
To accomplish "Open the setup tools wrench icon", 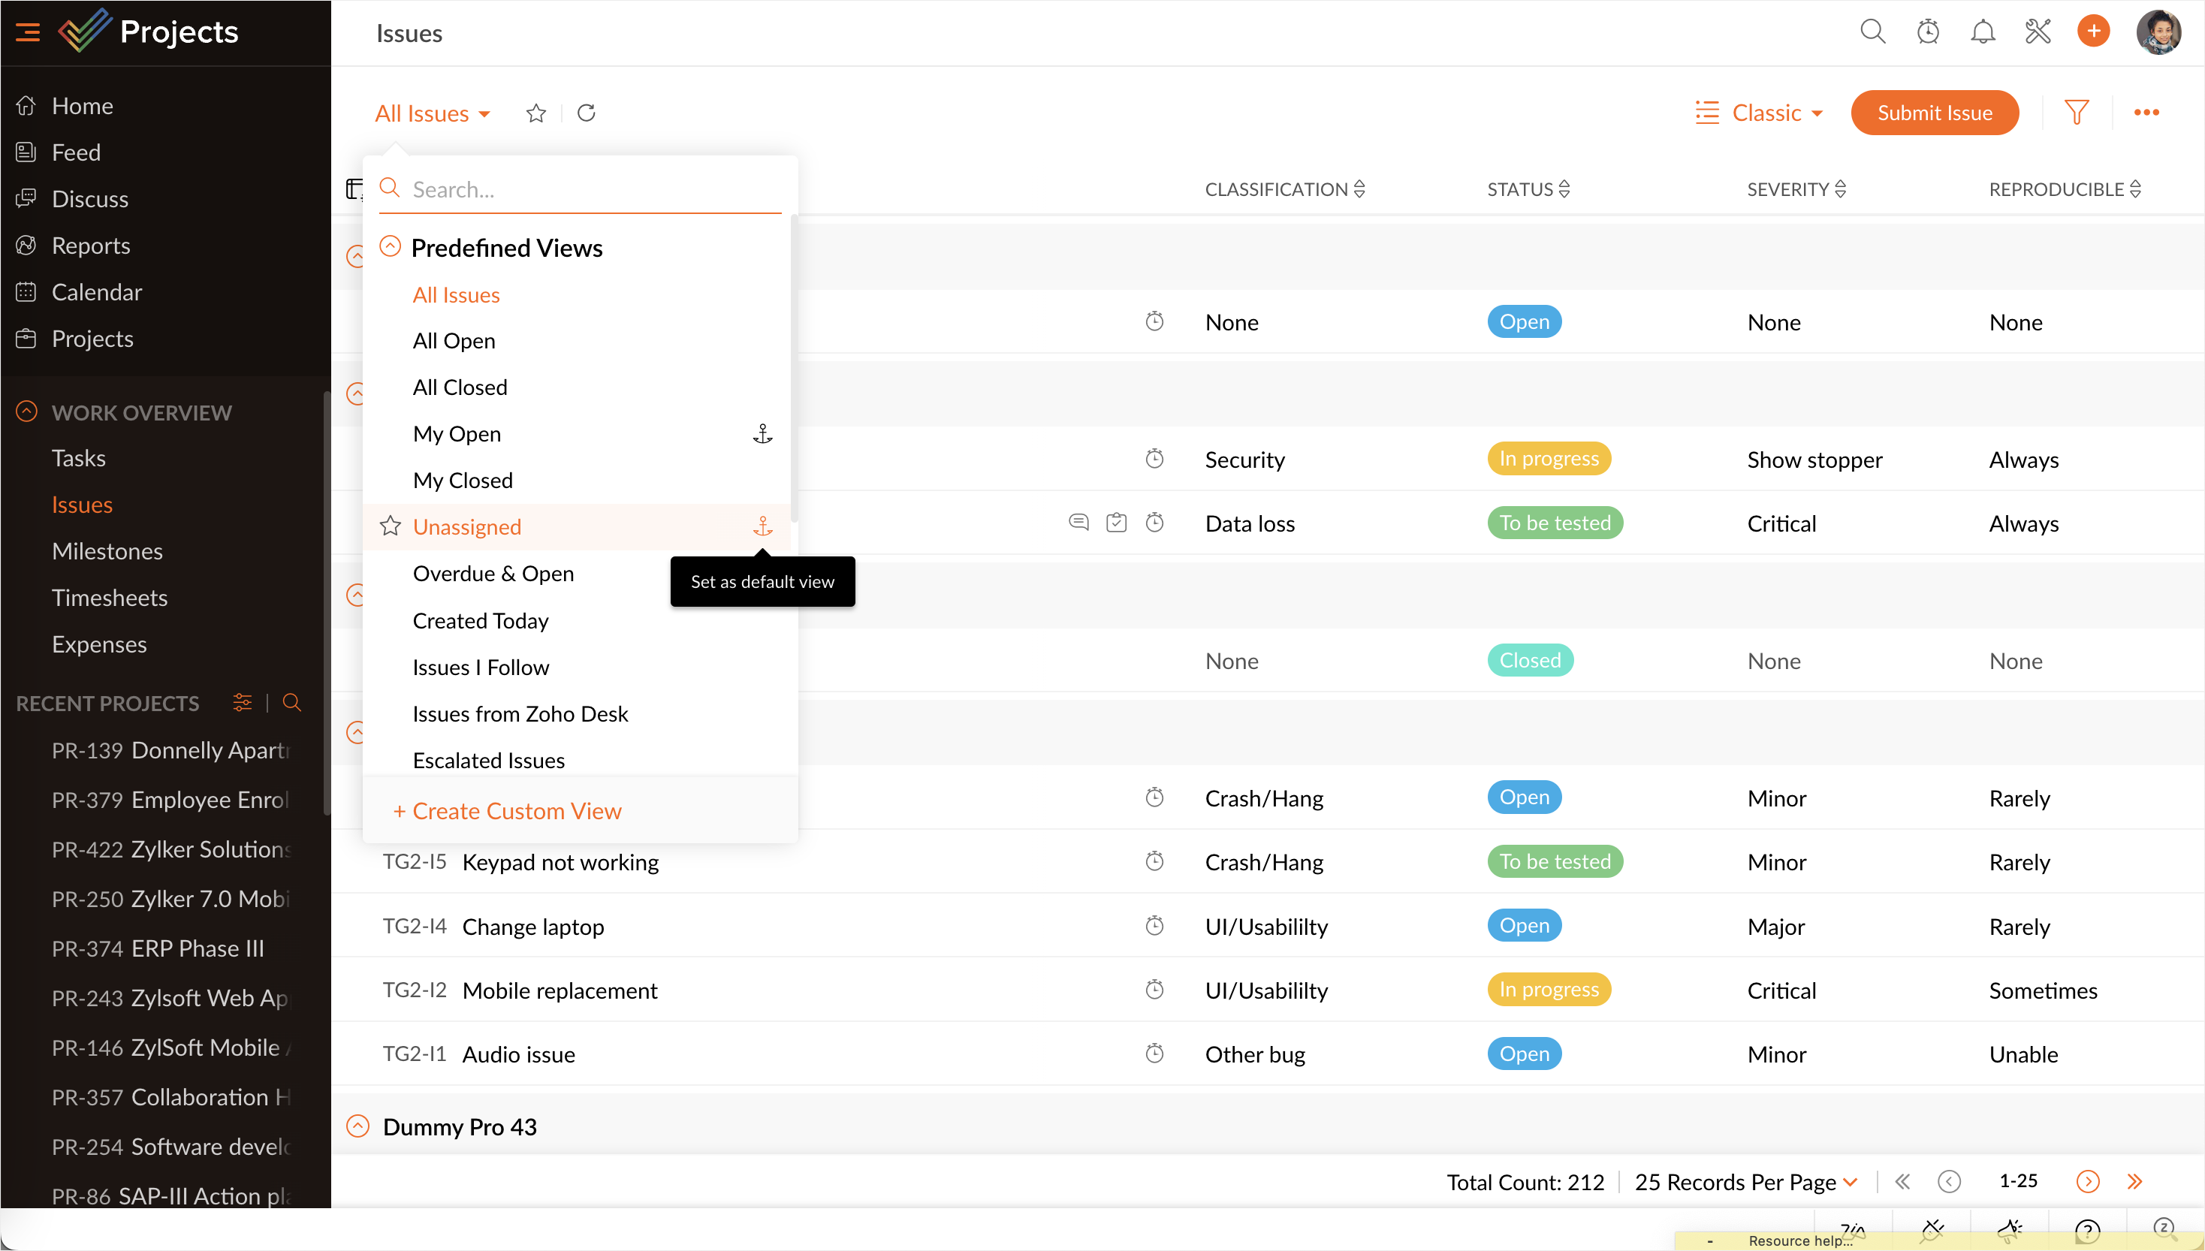I will coord(2038,32).
